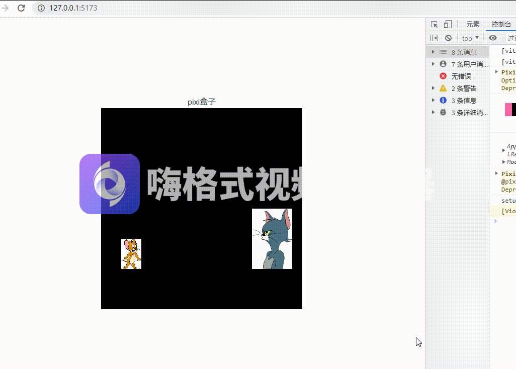Click the pink color swatch in console output
The image size is (516, 369).
[508, 110]
